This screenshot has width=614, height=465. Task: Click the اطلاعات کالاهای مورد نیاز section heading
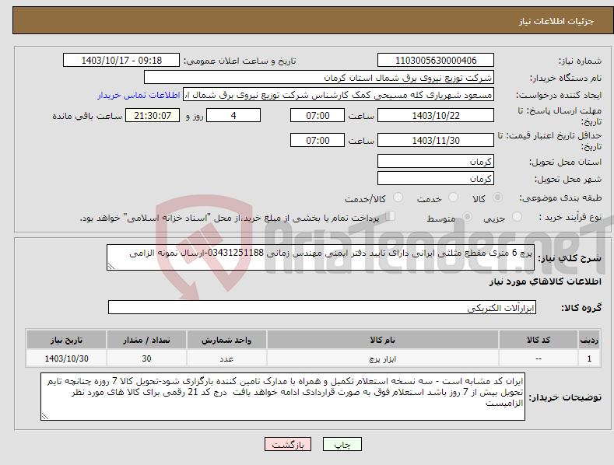pyautogui.click(x=545, y=281)
